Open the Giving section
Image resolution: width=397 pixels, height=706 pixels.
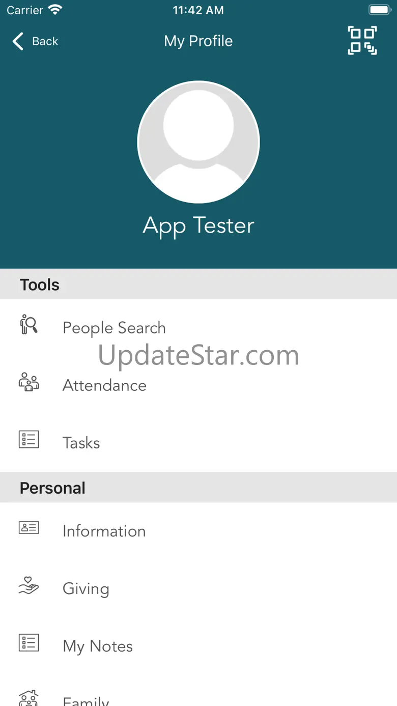coord(198,588)
